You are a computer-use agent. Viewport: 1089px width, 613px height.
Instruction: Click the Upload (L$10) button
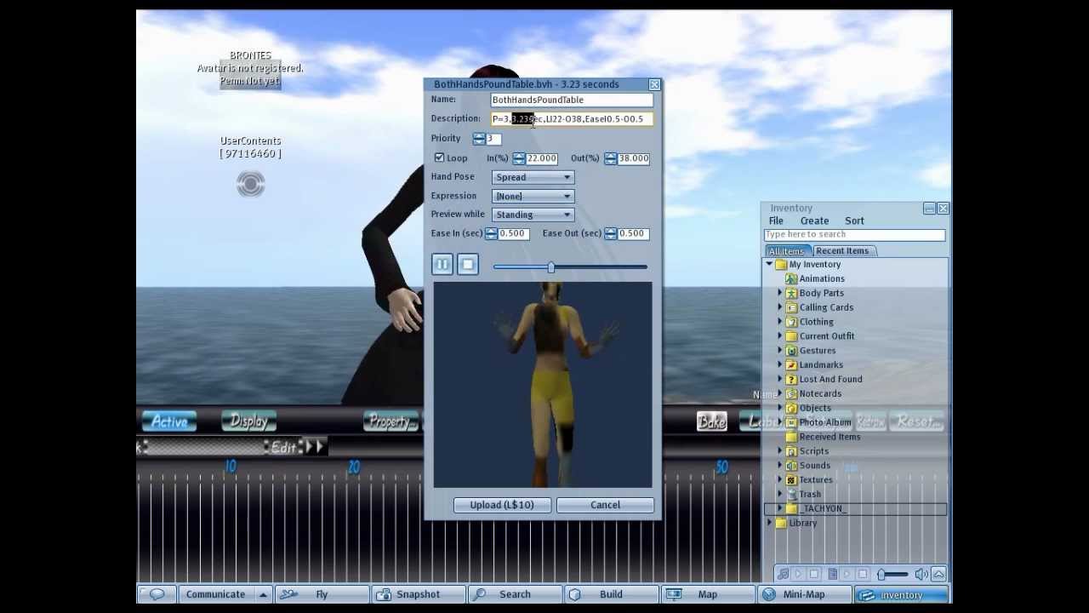coord(502,505)
